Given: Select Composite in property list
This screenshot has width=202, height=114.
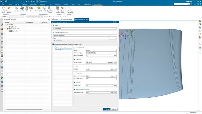Looking at the screenshot, I should tap(58, 49).
